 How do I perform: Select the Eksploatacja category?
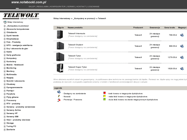13,39
